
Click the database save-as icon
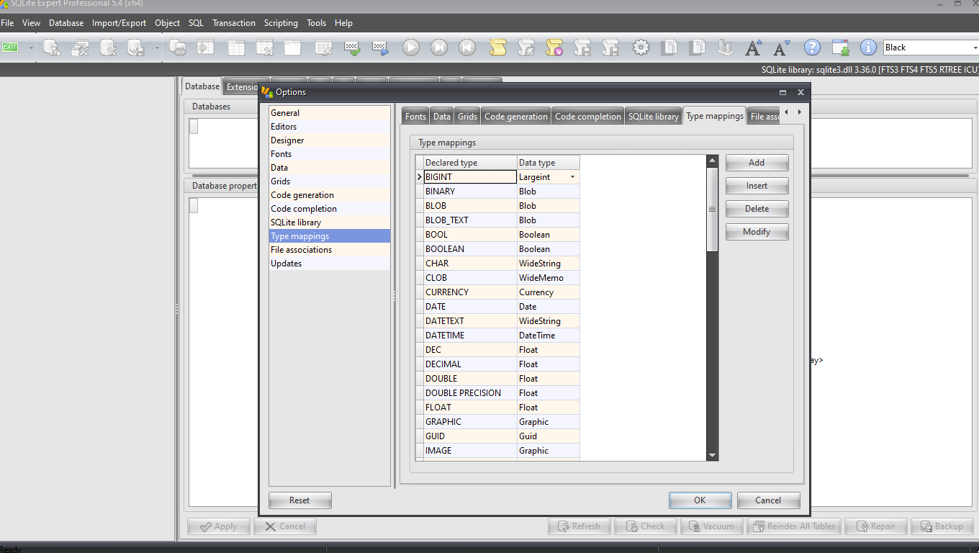[x=136, y=48]
